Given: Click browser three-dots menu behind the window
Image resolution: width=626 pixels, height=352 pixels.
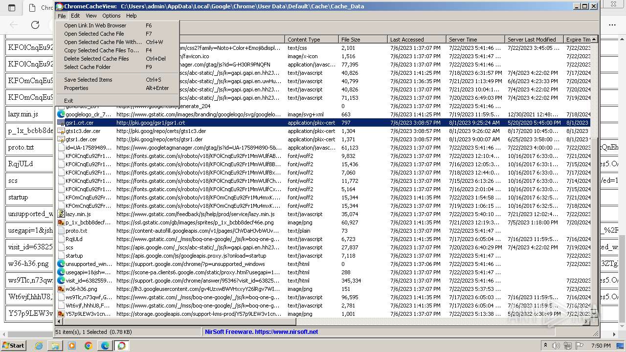Looking at the screenshot, I should [x=612, y=25].
